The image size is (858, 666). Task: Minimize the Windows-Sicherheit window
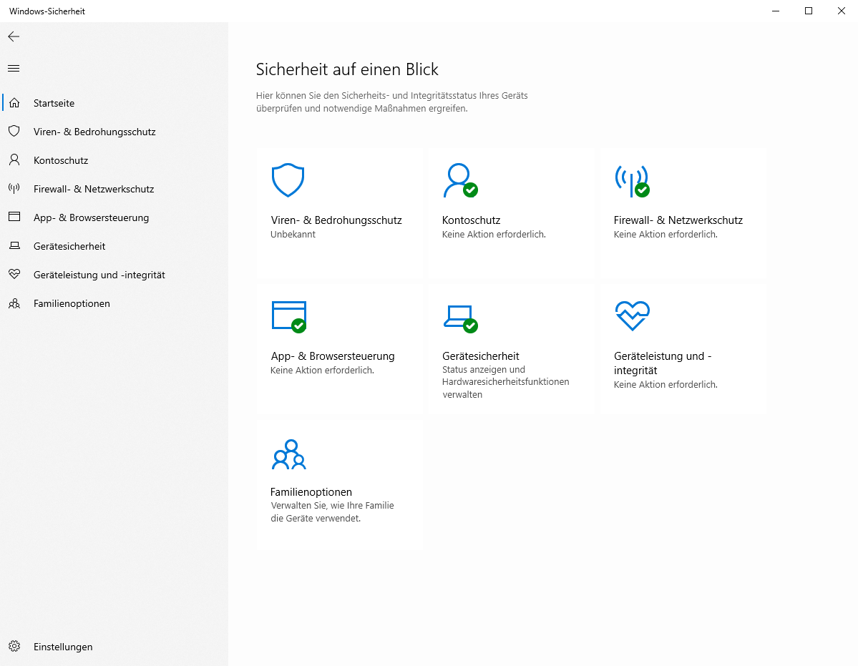776,11
